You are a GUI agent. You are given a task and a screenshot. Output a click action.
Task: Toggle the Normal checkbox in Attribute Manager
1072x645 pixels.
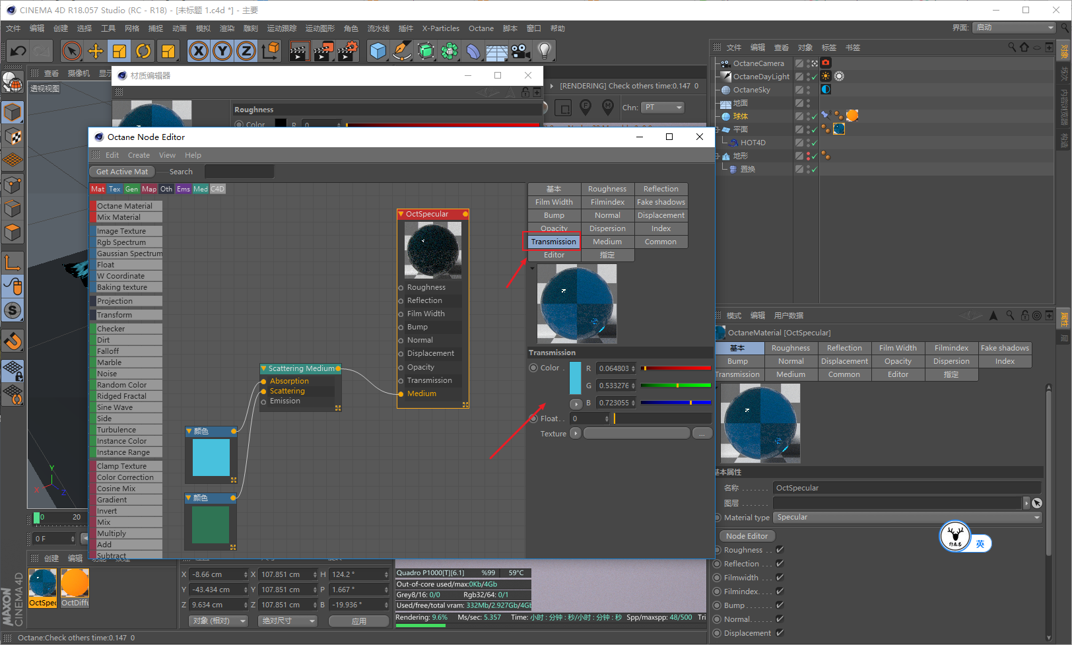click(780, 619)
